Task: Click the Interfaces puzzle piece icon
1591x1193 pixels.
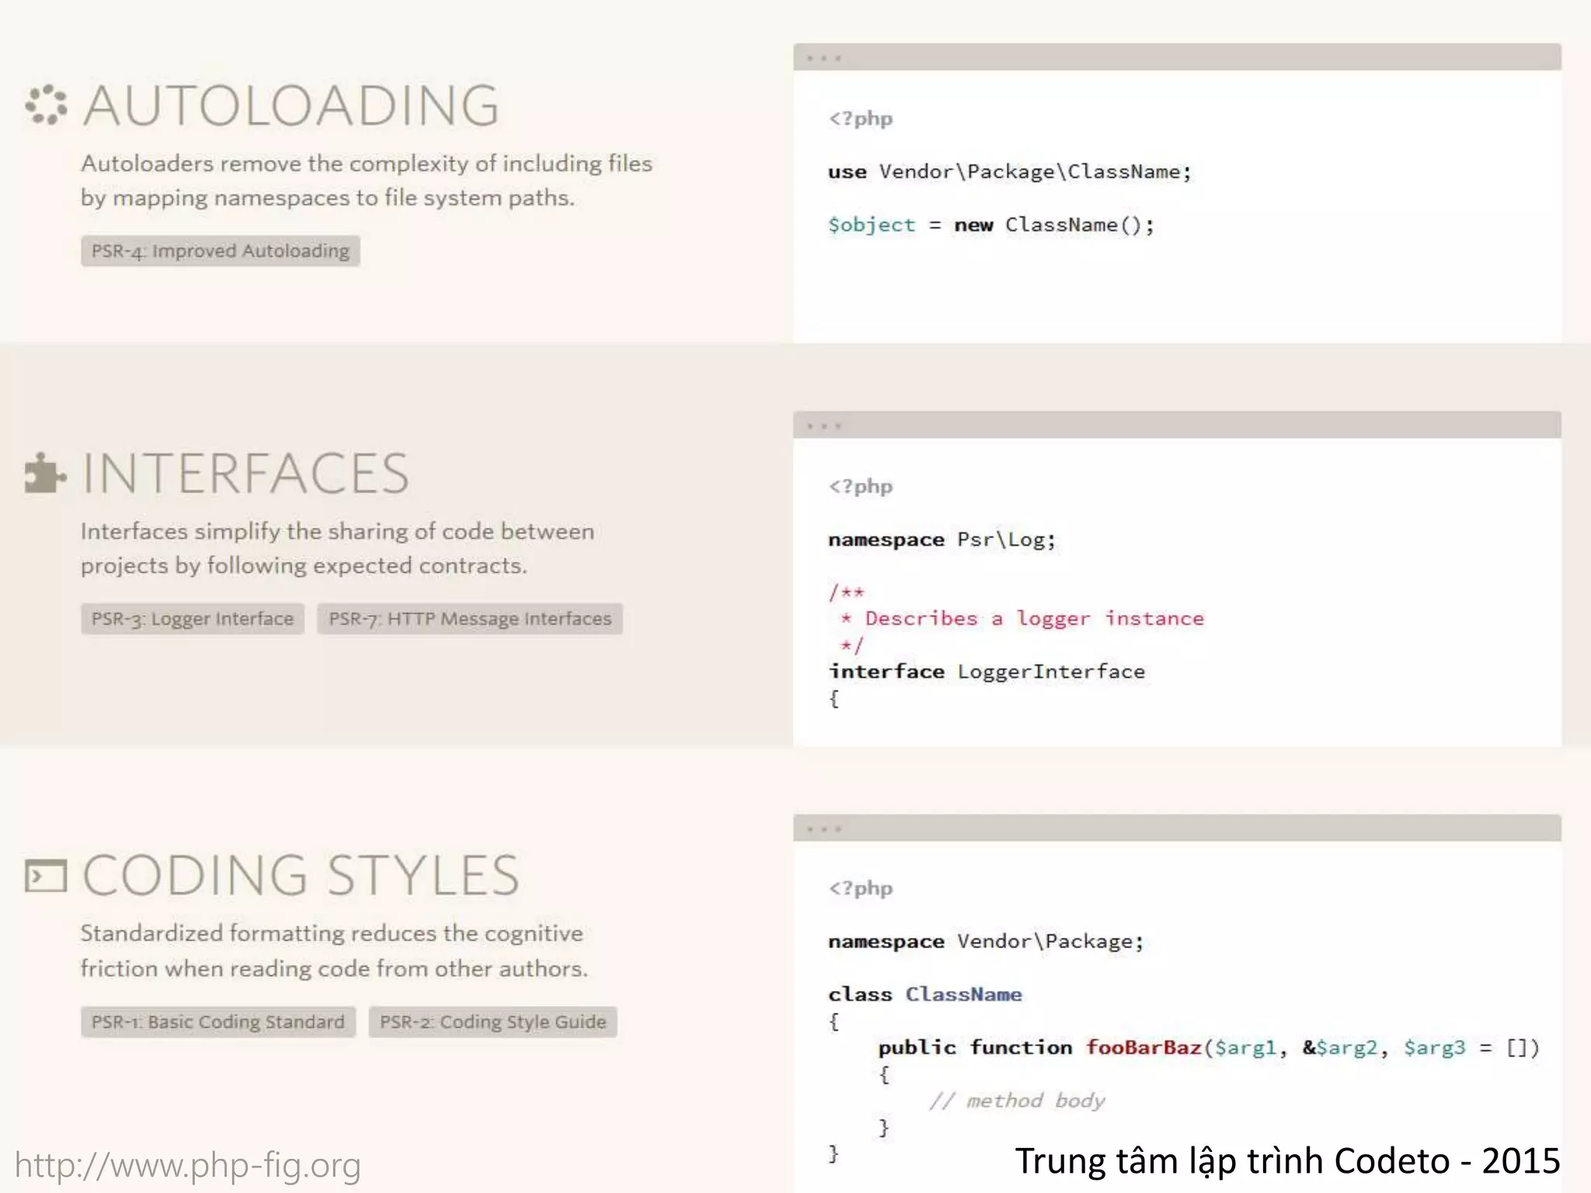Action: (x=44, y=473)
